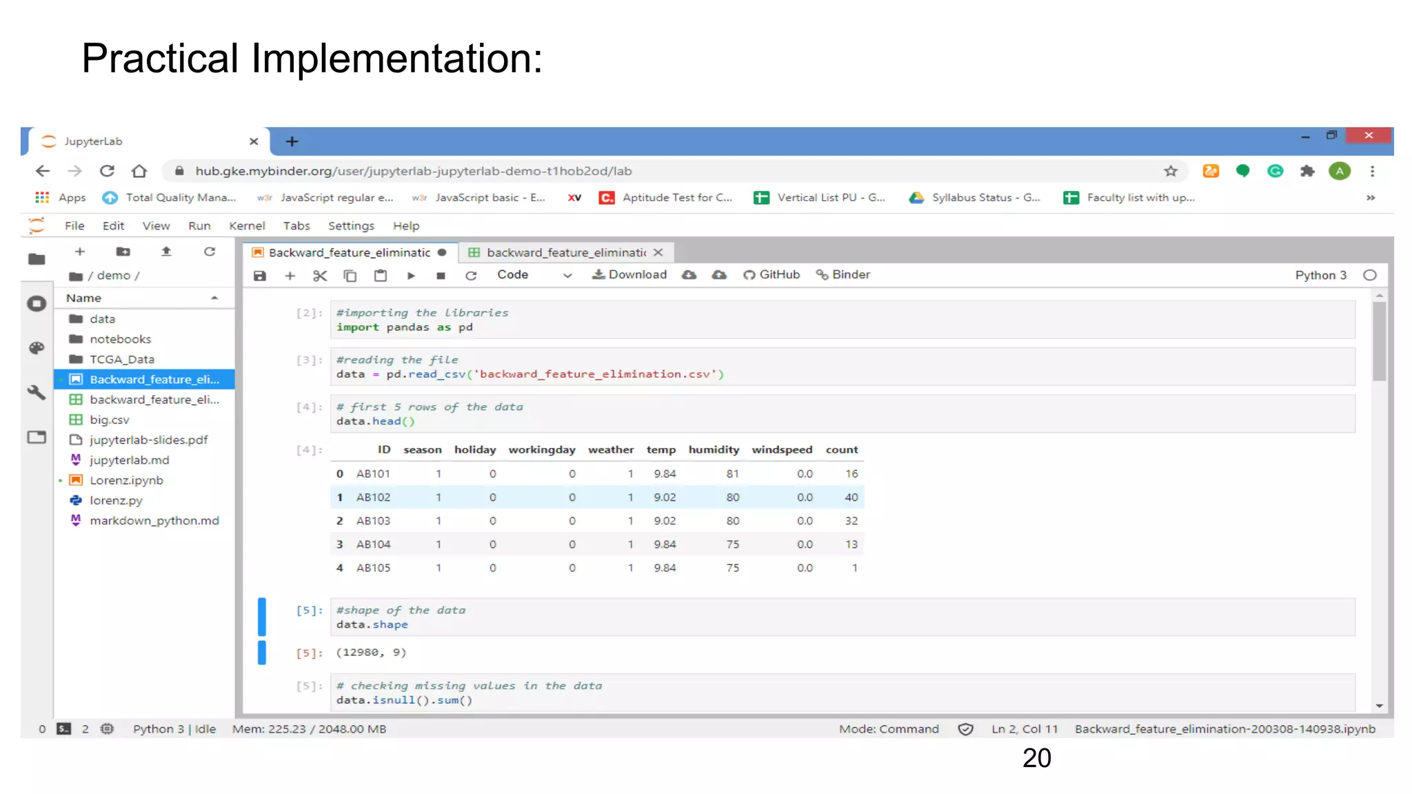Click the save notebook icon

(x=259, y=276)
